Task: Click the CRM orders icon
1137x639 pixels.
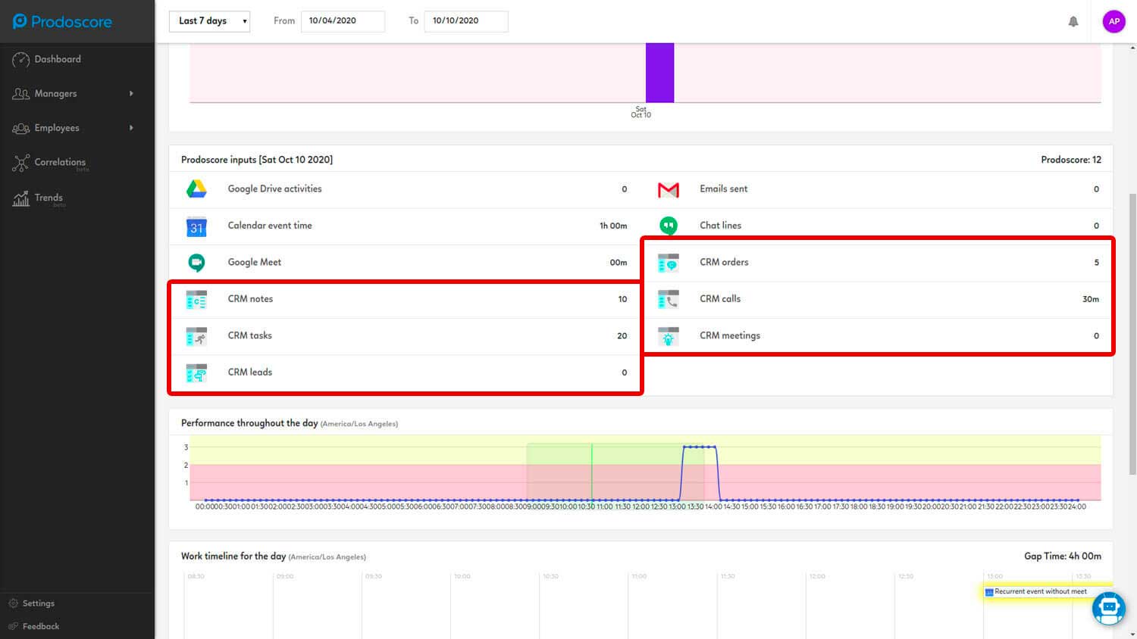Action: [x=669, y=263]
